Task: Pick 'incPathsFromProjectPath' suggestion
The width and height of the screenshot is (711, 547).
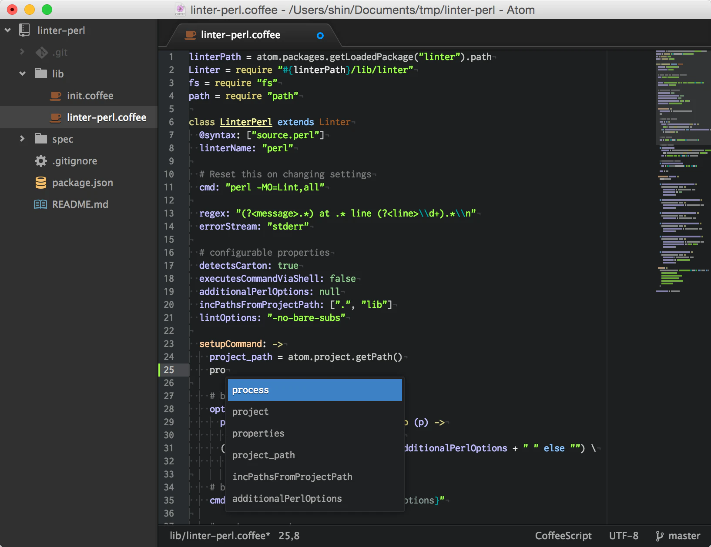Action: point(315,477)
